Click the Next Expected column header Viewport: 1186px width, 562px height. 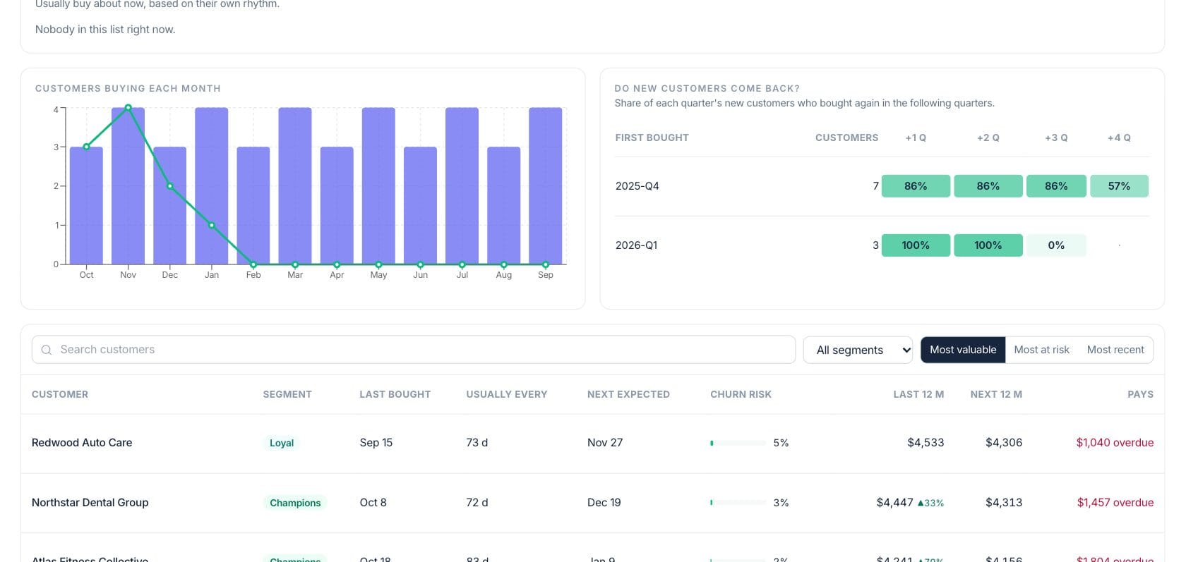[628, 394]
